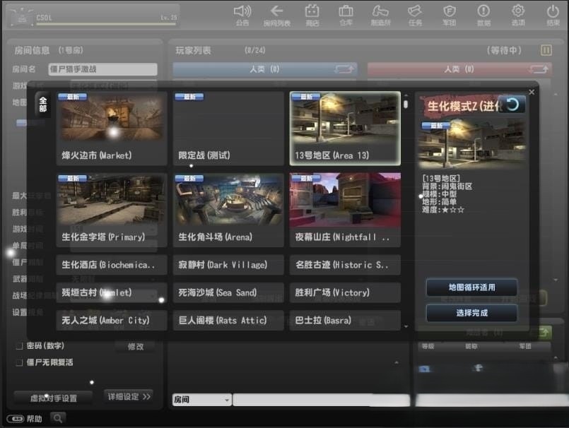The height and width of the screenshot is (428, 569).
Task: Click the map list scrollbar thumb
Action: point(406,105)
